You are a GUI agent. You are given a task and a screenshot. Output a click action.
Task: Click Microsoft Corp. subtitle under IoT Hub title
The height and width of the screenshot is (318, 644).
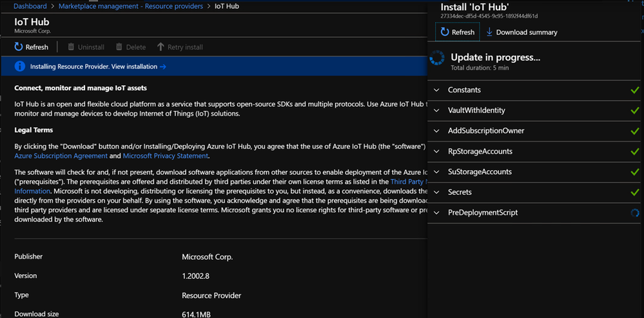32,31
